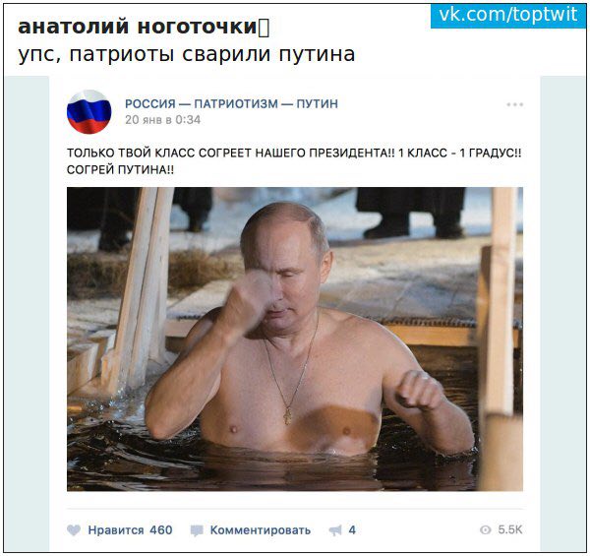This screenshot has width=590, height=556.
Task: Click the Russian flag group avatar
Action: coord(89,112)
